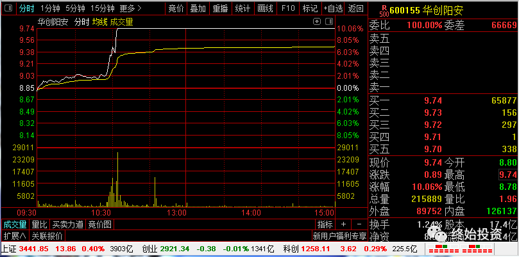
Task: Click the 13:00 marker on the time axis
Action: click(176, 212)
